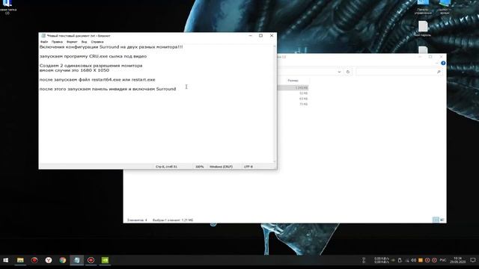Open the Action Center notifications icon

473,260
